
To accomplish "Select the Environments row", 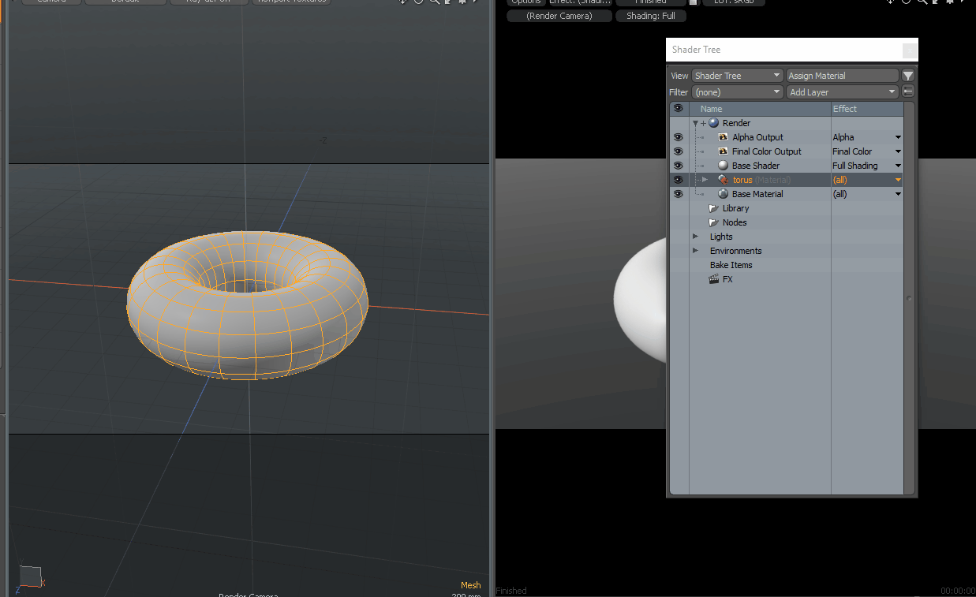I will 786,251.
